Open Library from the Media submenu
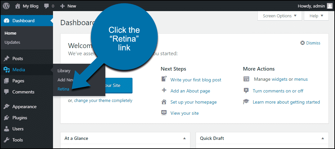 point(64,71)
